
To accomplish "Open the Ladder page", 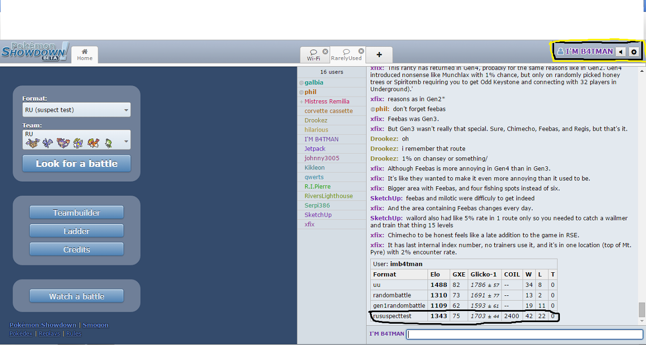I will pos(77,231).
